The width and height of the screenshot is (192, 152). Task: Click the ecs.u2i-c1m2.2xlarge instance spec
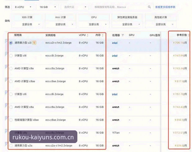point(58,43)
